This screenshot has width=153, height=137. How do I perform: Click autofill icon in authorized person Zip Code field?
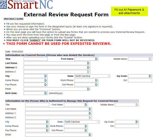click(x=137, y=122)
